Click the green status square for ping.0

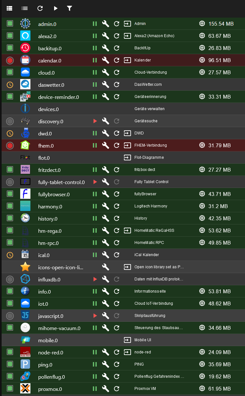(10, 364)
